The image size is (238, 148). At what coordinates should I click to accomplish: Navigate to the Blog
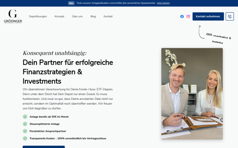coord(93,16)
